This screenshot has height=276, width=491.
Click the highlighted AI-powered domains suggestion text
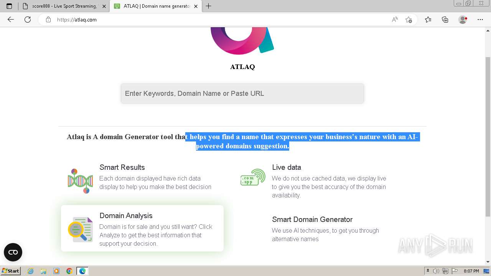coord(303,141)
